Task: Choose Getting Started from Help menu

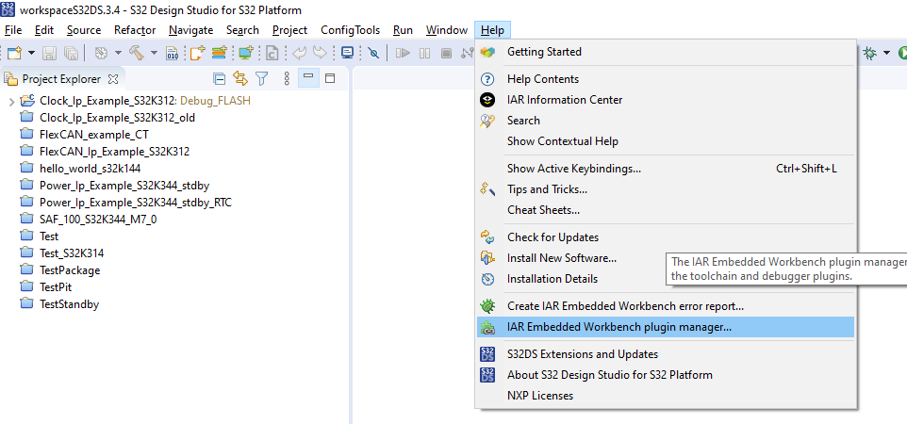Action: tap(666, 52)
